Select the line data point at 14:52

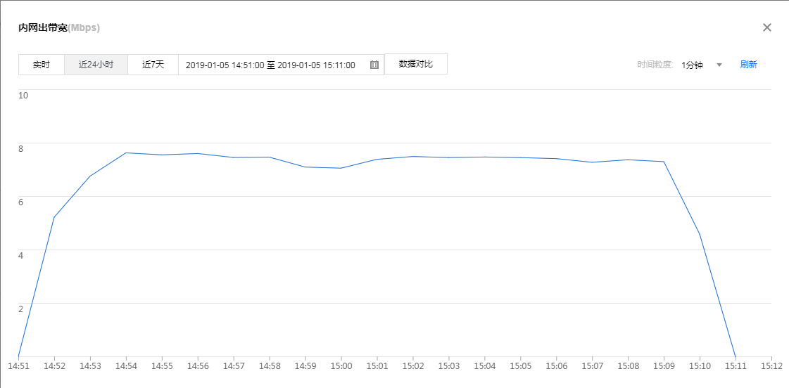click(54, 217)
